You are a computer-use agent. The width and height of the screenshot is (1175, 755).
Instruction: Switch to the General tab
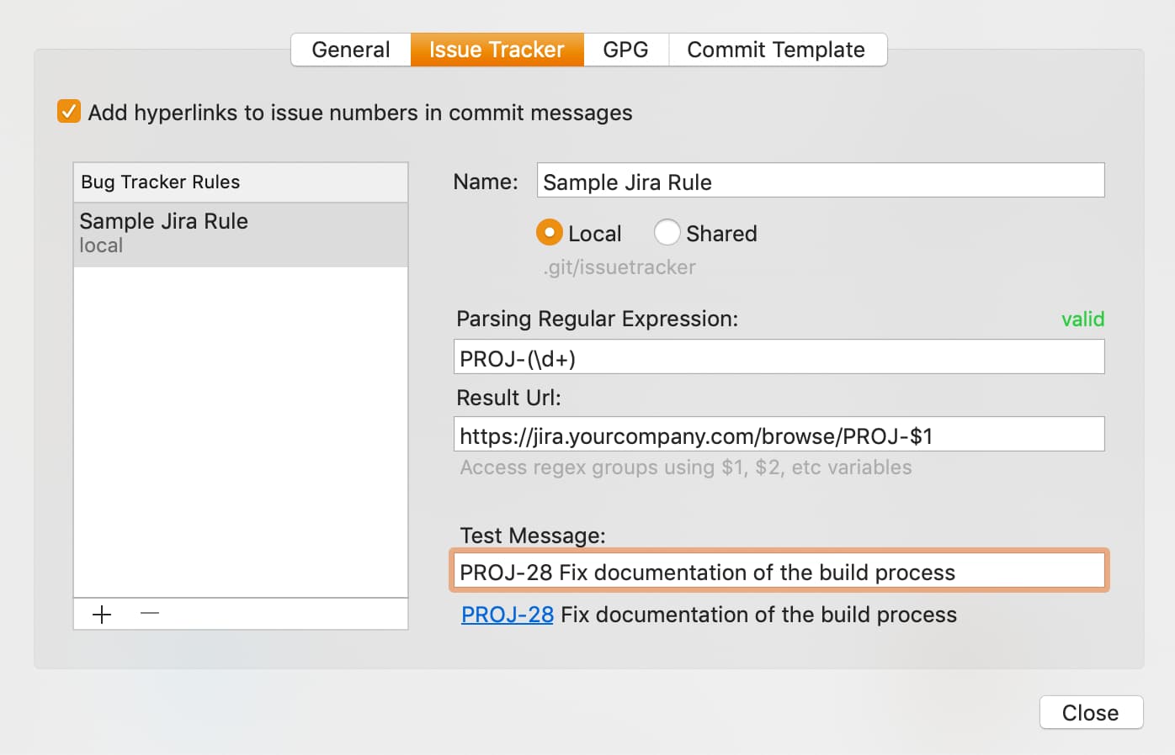(x=351, y=50)
